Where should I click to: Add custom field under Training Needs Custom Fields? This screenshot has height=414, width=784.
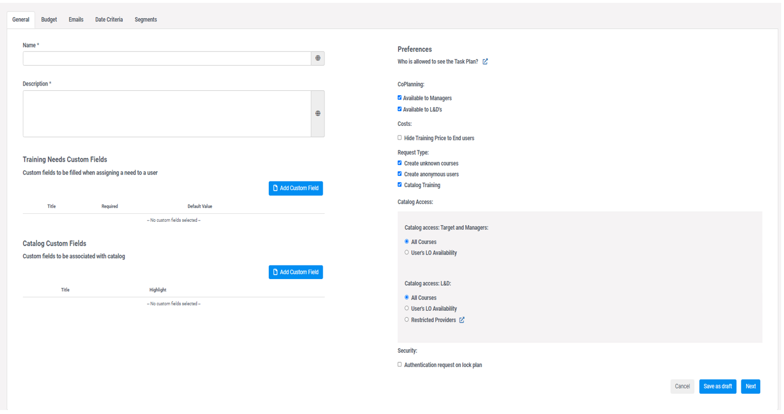[x=296, y=188]
